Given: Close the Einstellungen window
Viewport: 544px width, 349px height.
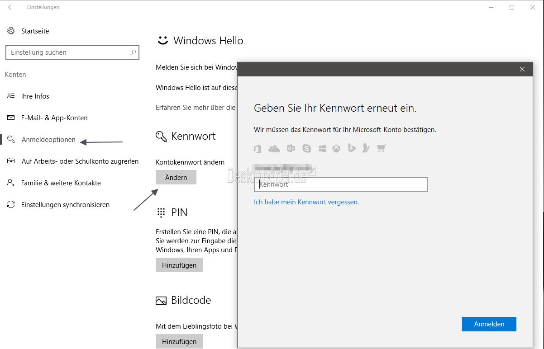Looking at the screenshot, I should pos(533,7).
